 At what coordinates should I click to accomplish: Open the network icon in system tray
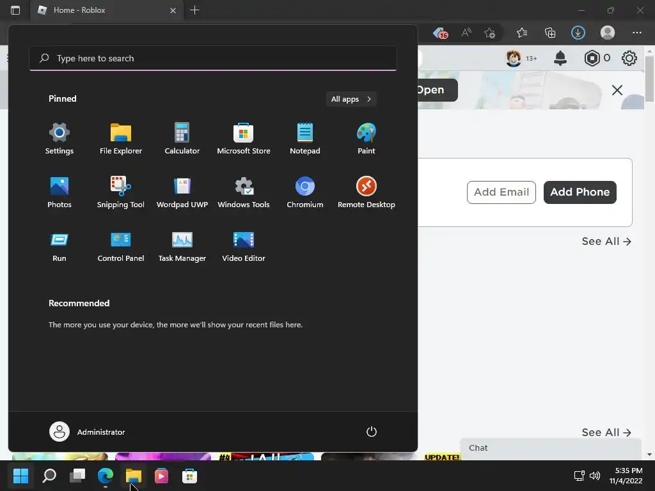579,475
